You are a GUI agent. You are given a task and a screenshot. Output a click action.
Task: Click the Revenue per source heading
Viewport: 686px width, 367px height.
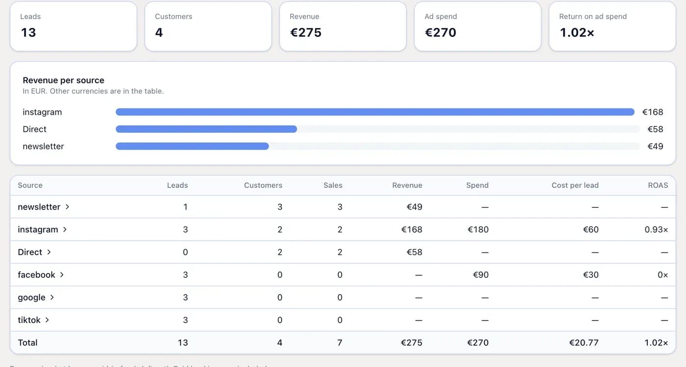pos(64,80)
